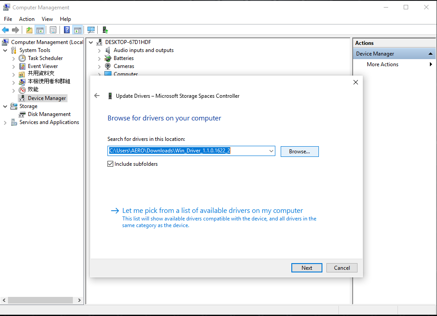Go back using the dialog's back arrow
Screen dimensions: 437x316
pos(97,96)
